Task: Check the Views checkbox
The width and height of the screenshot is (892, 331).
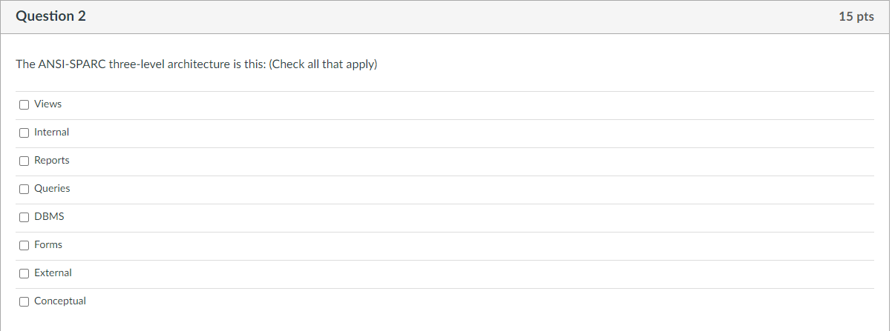Action: tap(24, 104)
